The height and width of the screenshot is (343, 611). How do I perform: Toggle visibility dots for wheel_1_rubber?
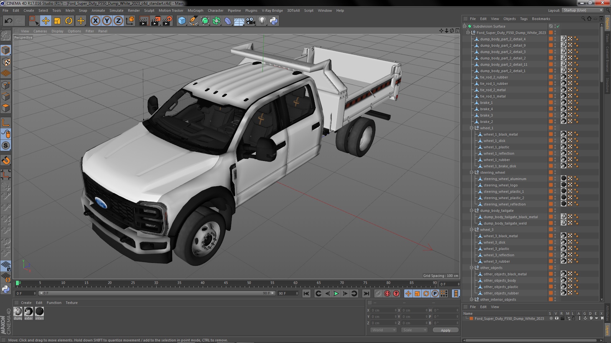(x=555, y=160)
